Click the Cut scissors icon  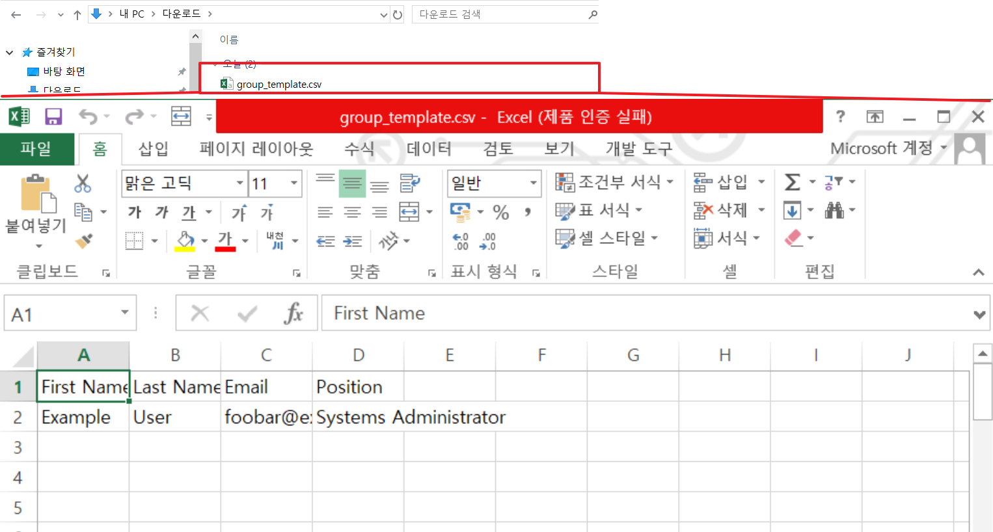[83, 183]
